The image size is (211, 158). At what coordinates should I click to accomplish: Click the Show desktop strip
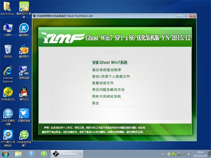tap(210, 154)
